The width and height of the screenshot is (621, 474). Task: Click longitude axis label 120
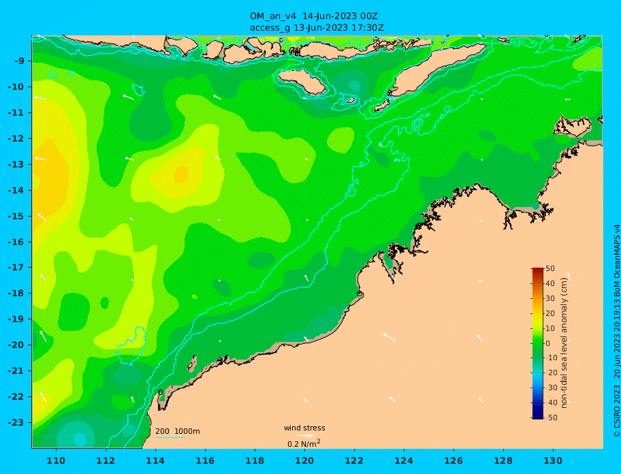click(x=304, y=461)
